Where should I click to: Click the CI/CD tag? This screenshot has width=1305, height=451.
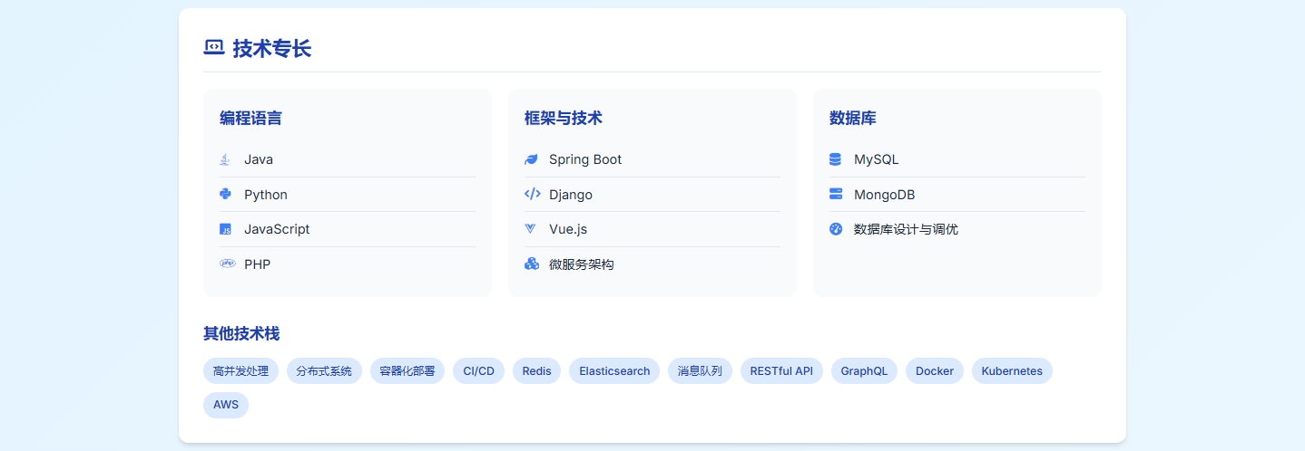[478, 371]
